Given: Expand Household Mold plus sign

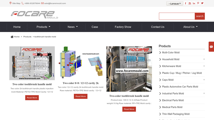Looking at the screenshot, I should pos(204,59).
